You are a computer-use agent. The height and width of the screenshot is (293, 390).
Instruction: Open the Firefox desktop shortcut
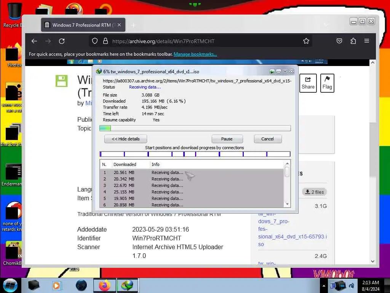[14, 55]
